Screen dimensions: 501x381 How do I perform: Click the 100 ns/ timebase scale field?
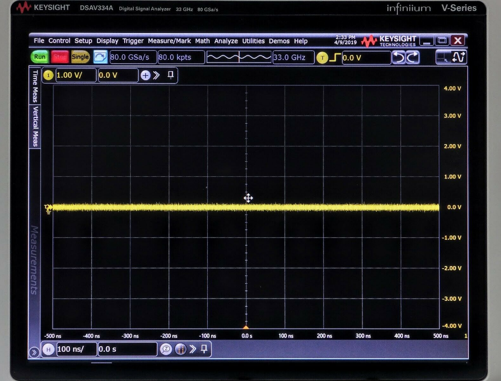point(76,349)
